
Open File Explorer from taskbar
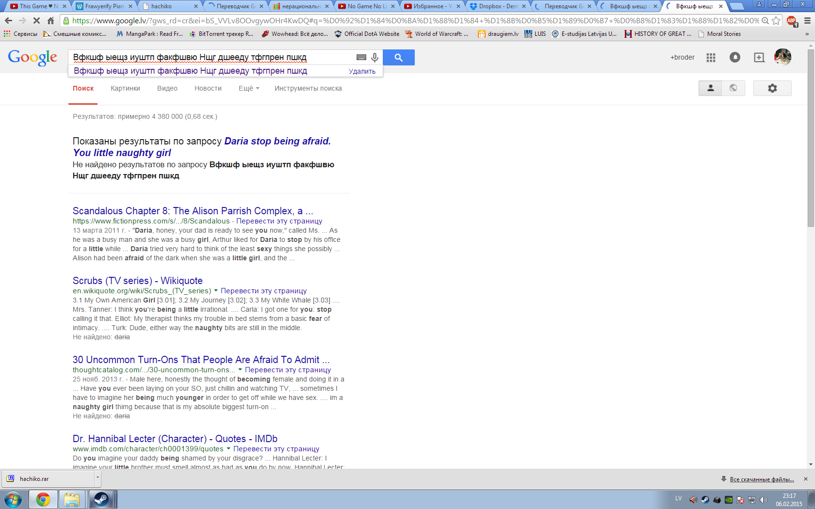[x=72, y=499]
